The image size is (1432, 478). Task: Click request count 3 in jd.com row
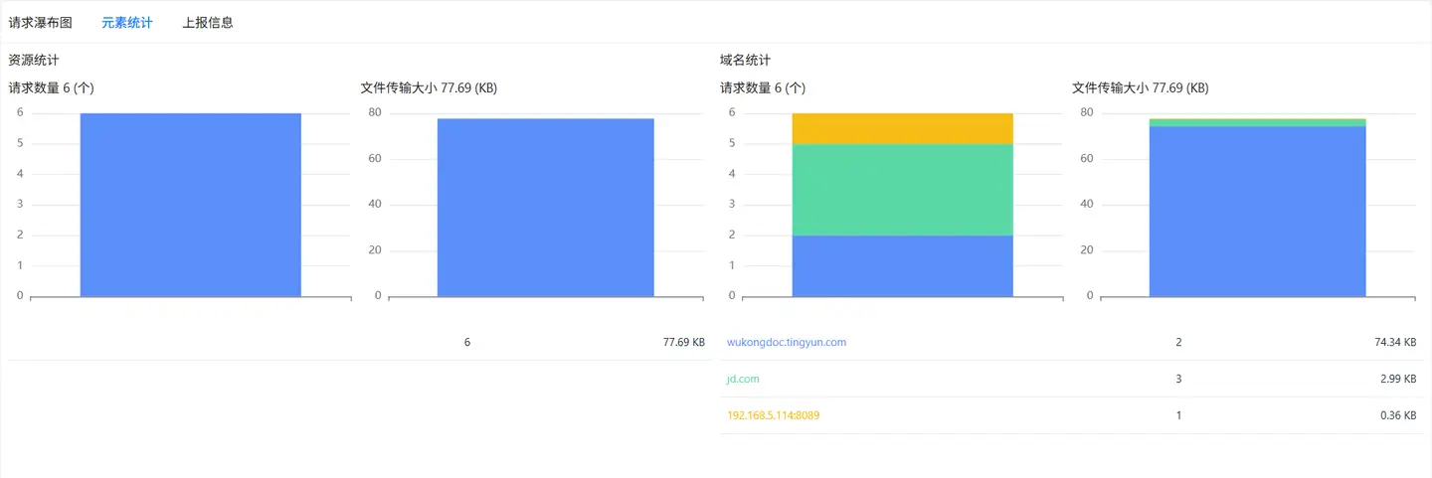pyautogui.click(x=1178, y=379)
